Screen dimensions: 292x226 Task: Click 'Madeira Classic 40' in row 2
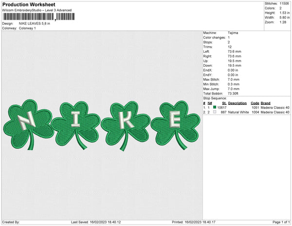275,112
